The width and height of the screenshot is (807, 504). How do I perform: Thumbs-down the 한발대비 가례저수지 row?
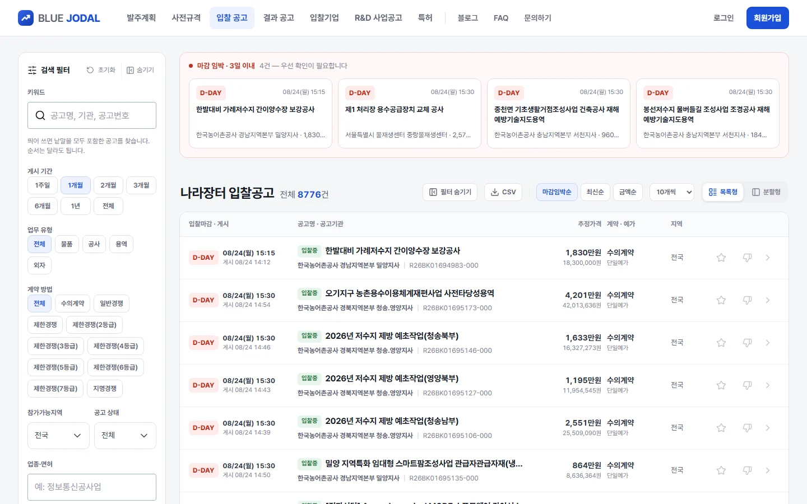coord(747,258)
